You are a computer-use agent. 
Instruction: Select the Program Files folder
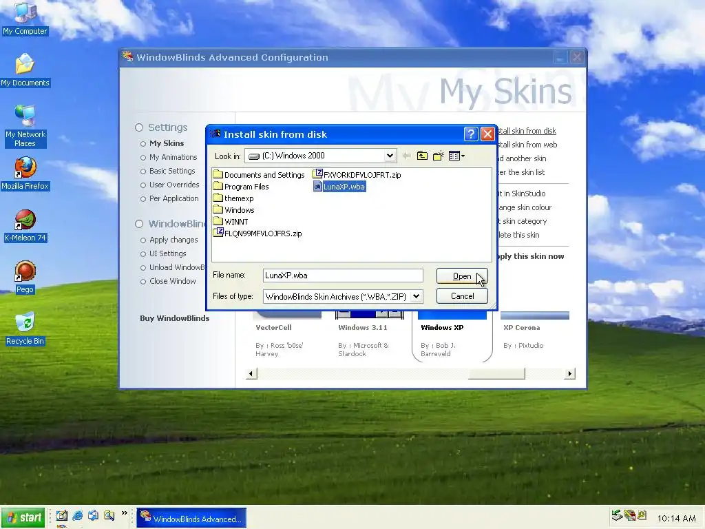click(x=242, y=187)
